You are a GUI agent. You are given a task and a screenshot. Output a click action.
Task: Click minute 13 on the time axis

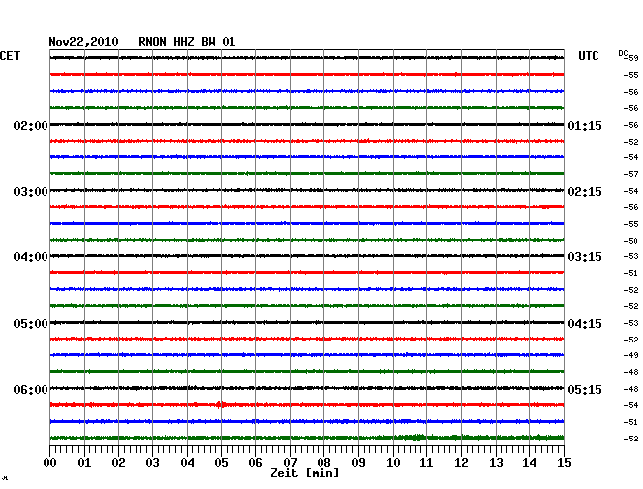(496, 462)
